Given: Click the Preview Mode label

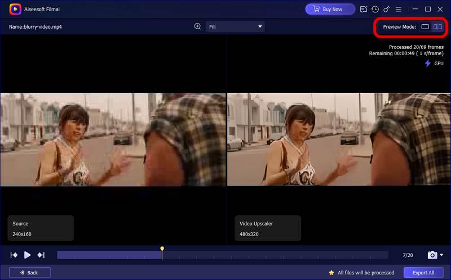Looking at the screenshot, I should click(x=400, y=26).
